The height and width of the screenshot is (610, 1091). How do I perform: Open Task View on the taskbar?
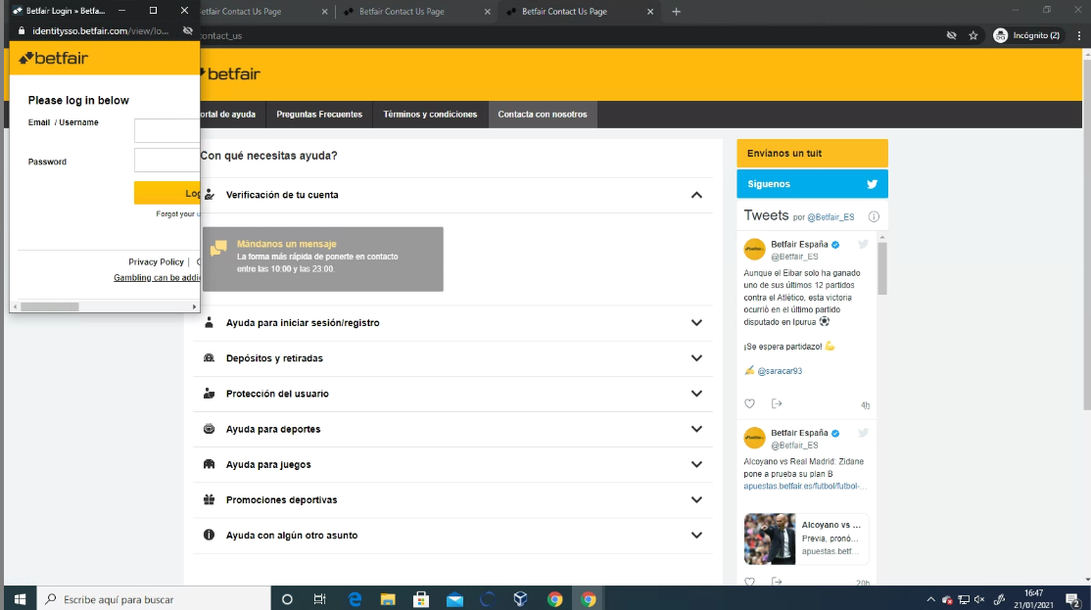[320, 599]
